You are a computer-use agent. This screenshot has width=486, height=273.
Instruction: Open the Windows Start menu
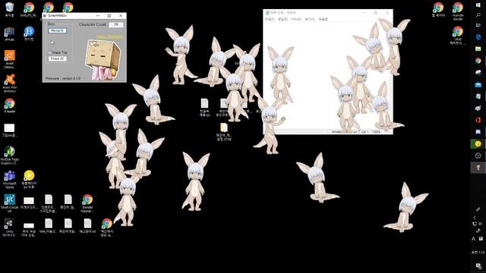[x=478, y=5]
